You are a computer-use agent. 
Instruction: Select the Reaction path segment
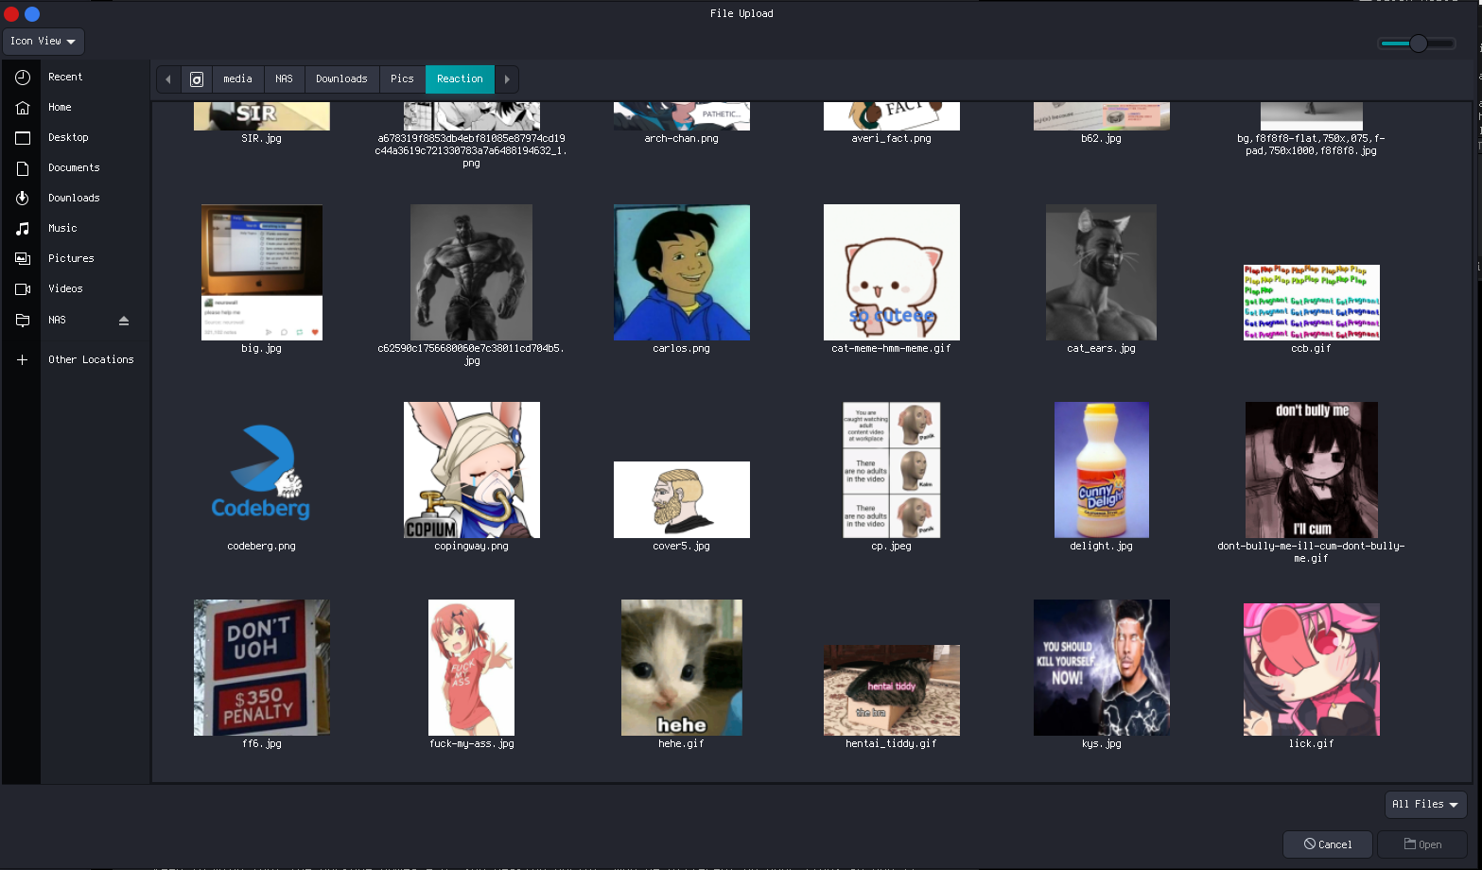tap(460, 79)
